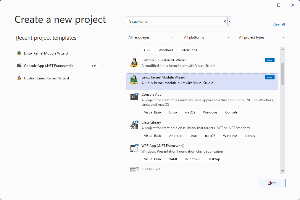Click the Windows tag under WPF App
Viewport: 300px width, 200px height.
click(x=192, y=159)
